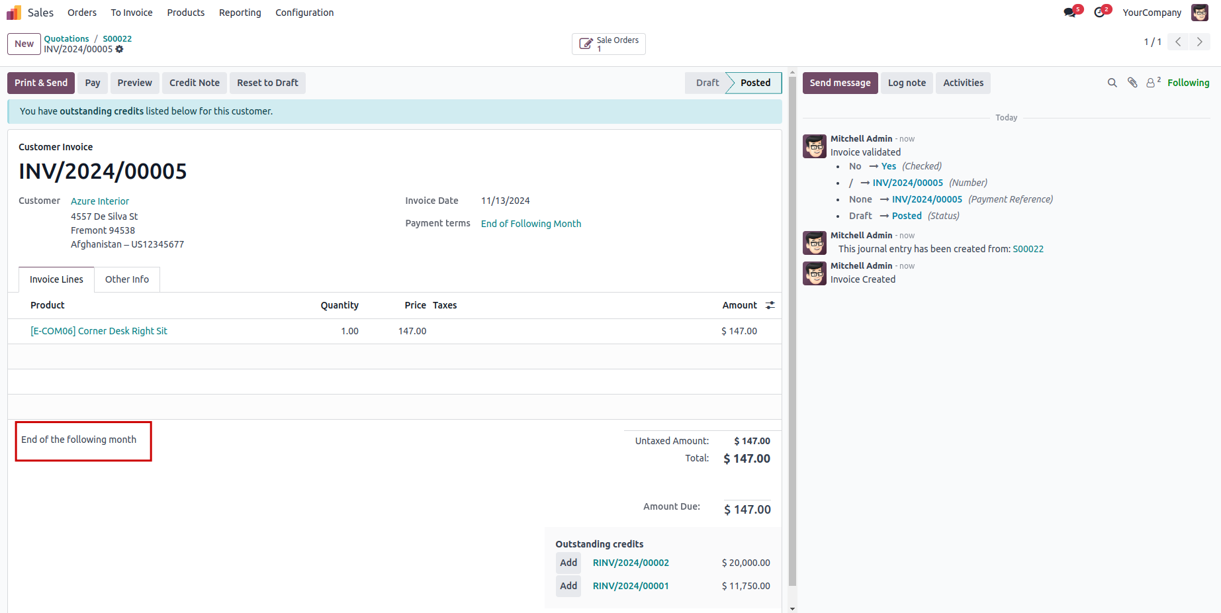Toggle the Following subscription
This screenshot has width=1221, height=613.
pos(1189,83)
